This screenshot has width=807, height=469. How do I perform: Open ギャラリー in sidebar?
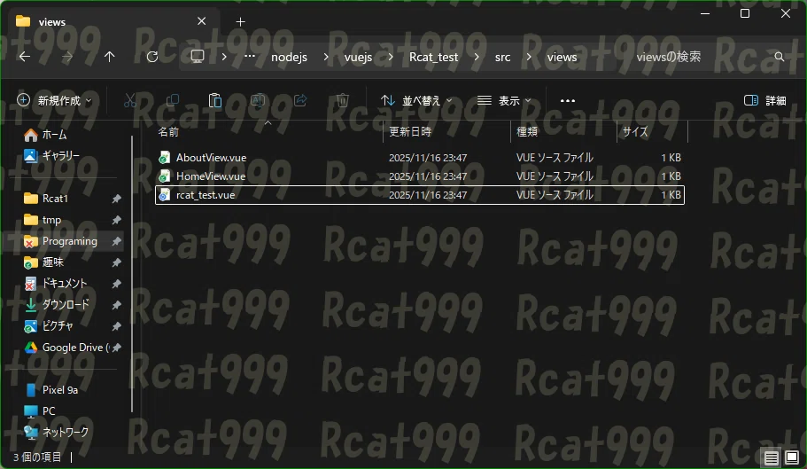[51, 155]
